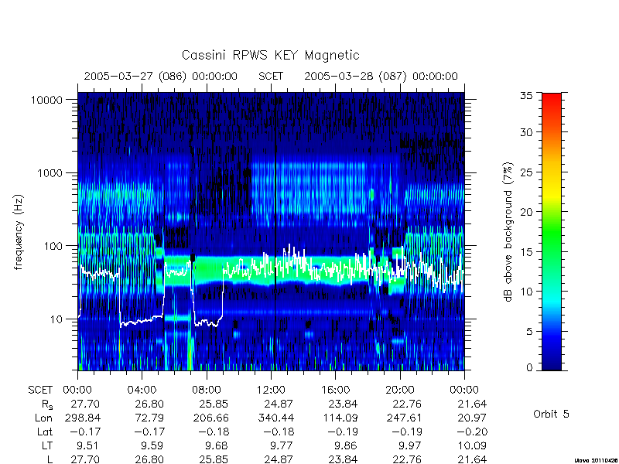Click the Orbit 5 label
619x464 pixels.
coord(551,414)
